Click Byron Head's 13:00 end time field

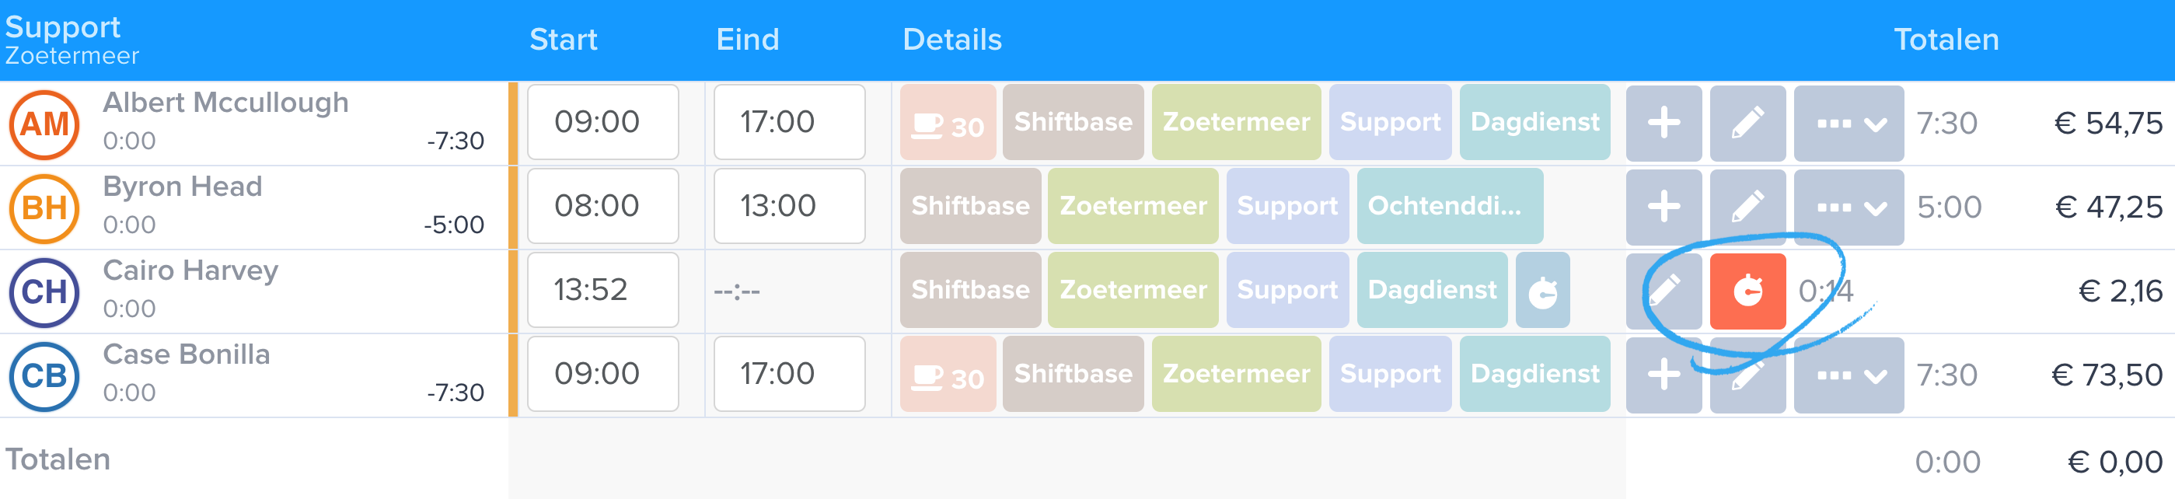(x=788, y=206)
